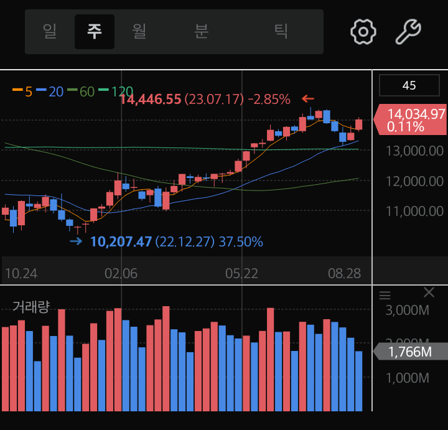Click the 37.50% gain-from-low label
The image size is (448, 430).
click(241, 241)
